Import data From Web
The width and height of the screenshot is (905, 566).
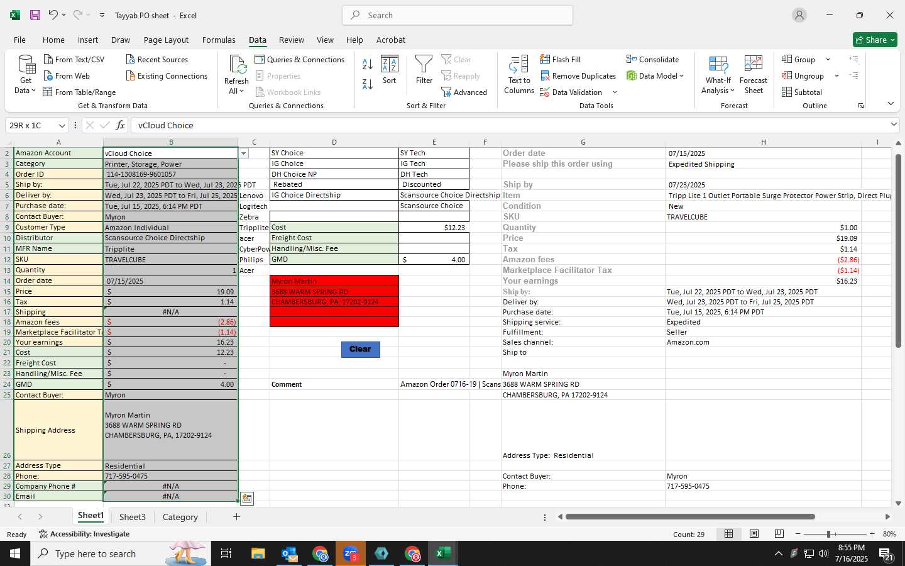(67, 75)
